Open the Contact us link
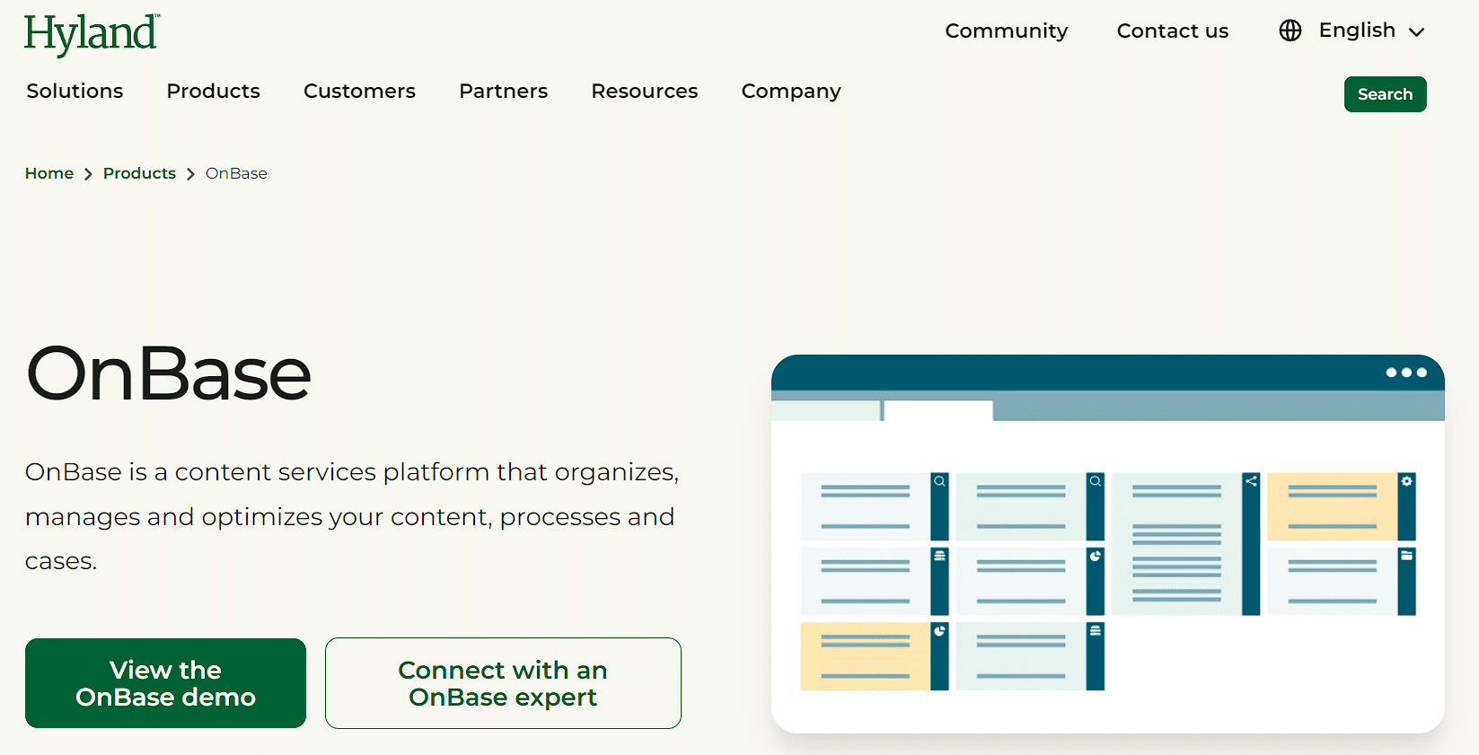Image resolution: width=1479 pixels, height=755 pixels. coord(1172,31)
